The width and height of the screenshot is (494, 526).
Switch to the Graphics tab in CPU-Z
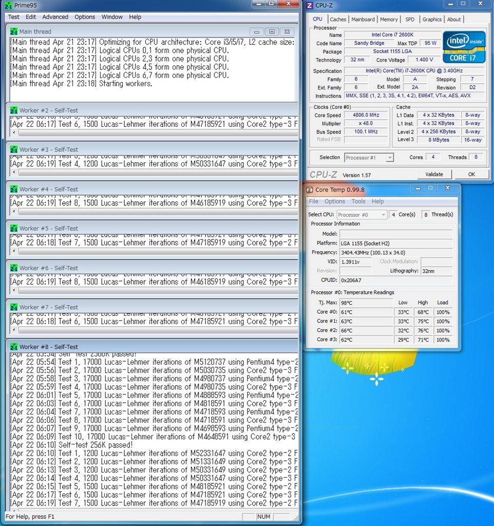(x=432, y=20)
